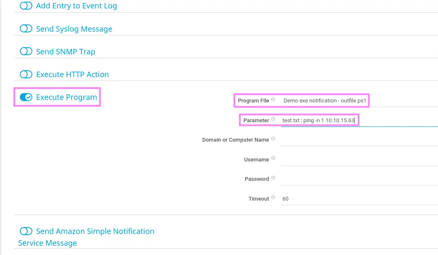This screenshot has width=438, height=255.
Task: Enable Send Amazon Simple Notification toggle
Action: click(26, 231)
